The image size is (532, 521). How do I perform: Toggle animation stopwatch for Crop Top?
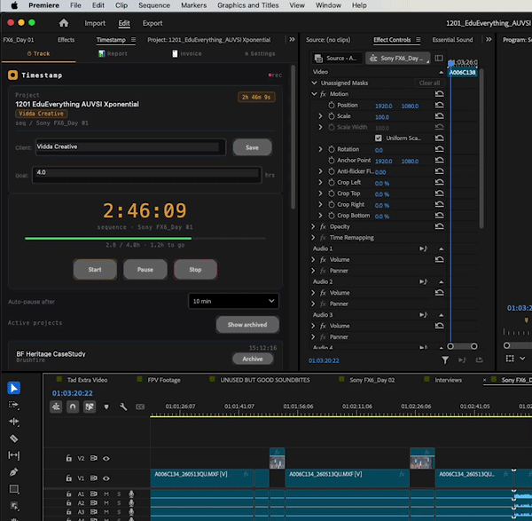click(332, 193)
